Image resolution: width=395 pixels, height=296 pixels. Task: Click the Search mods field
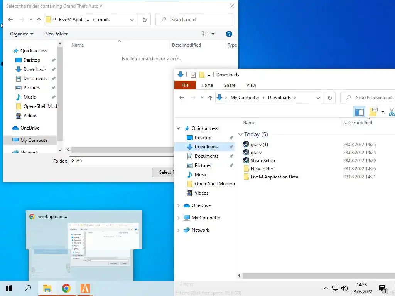[194, 20]
